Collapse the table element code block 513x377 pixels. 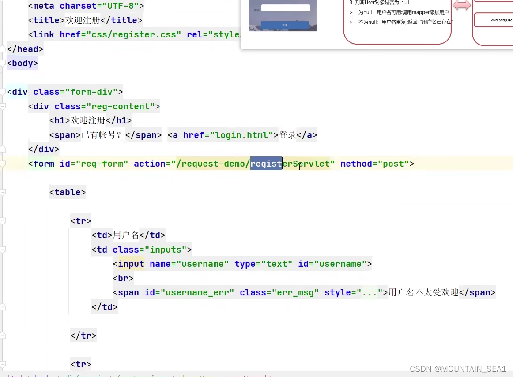click(3, 192)
